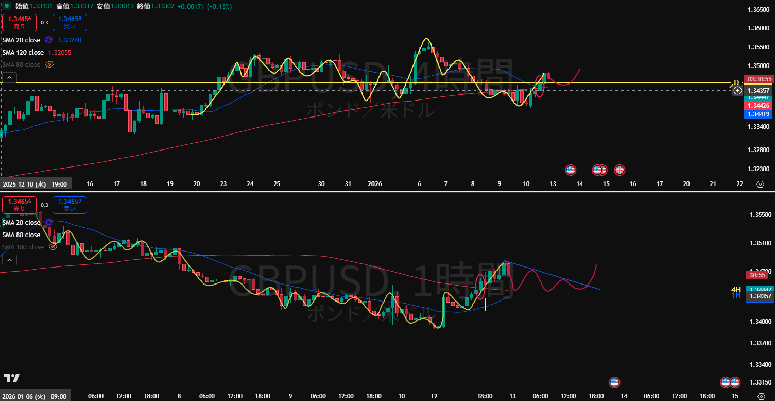Click the purple refresh icon beside upper SMA 20
Screen dimensions: 775x401
click(x=48, y=40)
